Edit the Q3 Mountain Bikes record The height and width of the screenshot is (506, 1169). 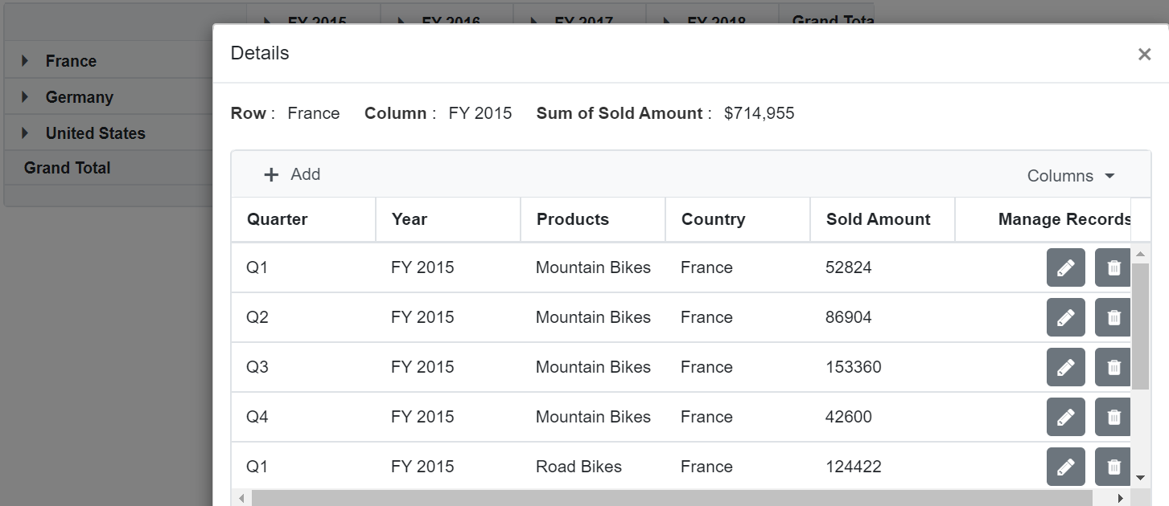coord(1065,366)
